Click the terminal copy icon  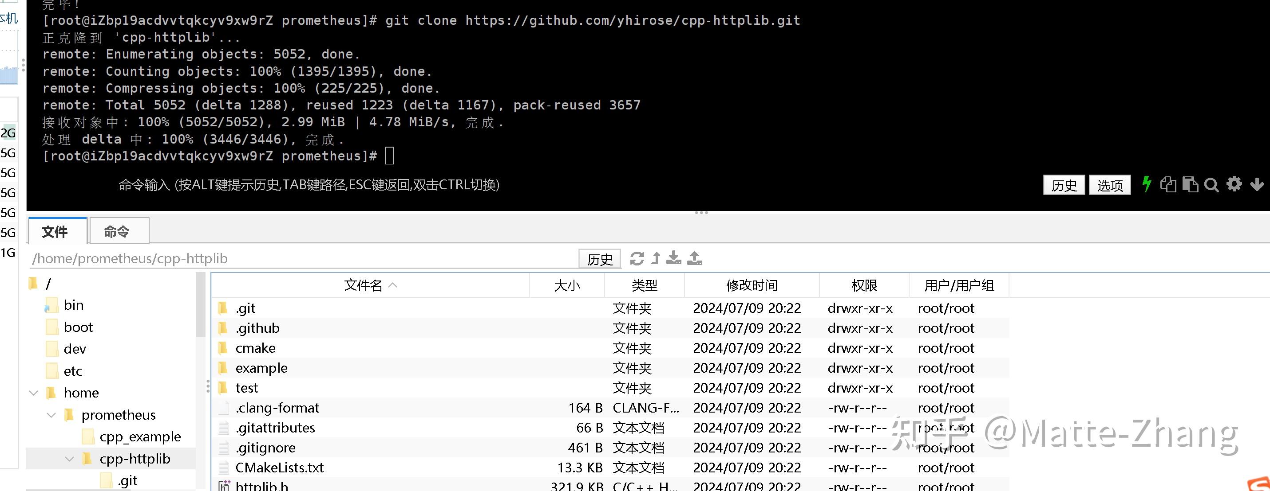pyautogui.click(x=1168, y=184)
